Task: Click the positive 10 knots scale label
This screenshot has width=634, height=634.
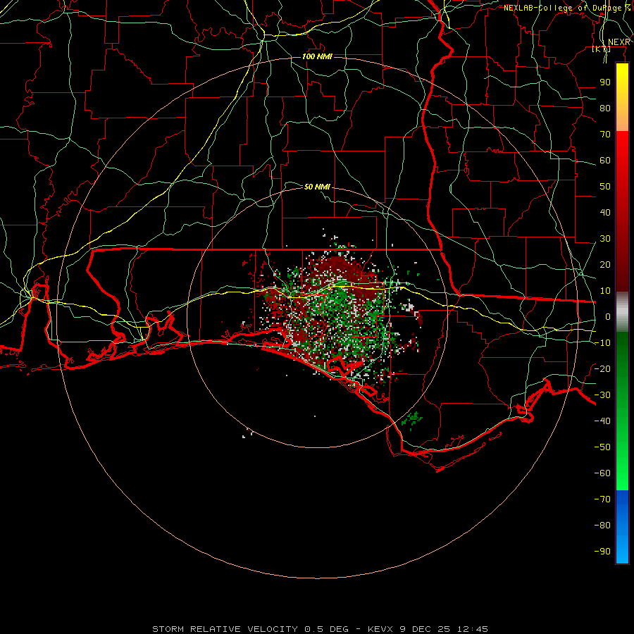Action: coord(605,291)
